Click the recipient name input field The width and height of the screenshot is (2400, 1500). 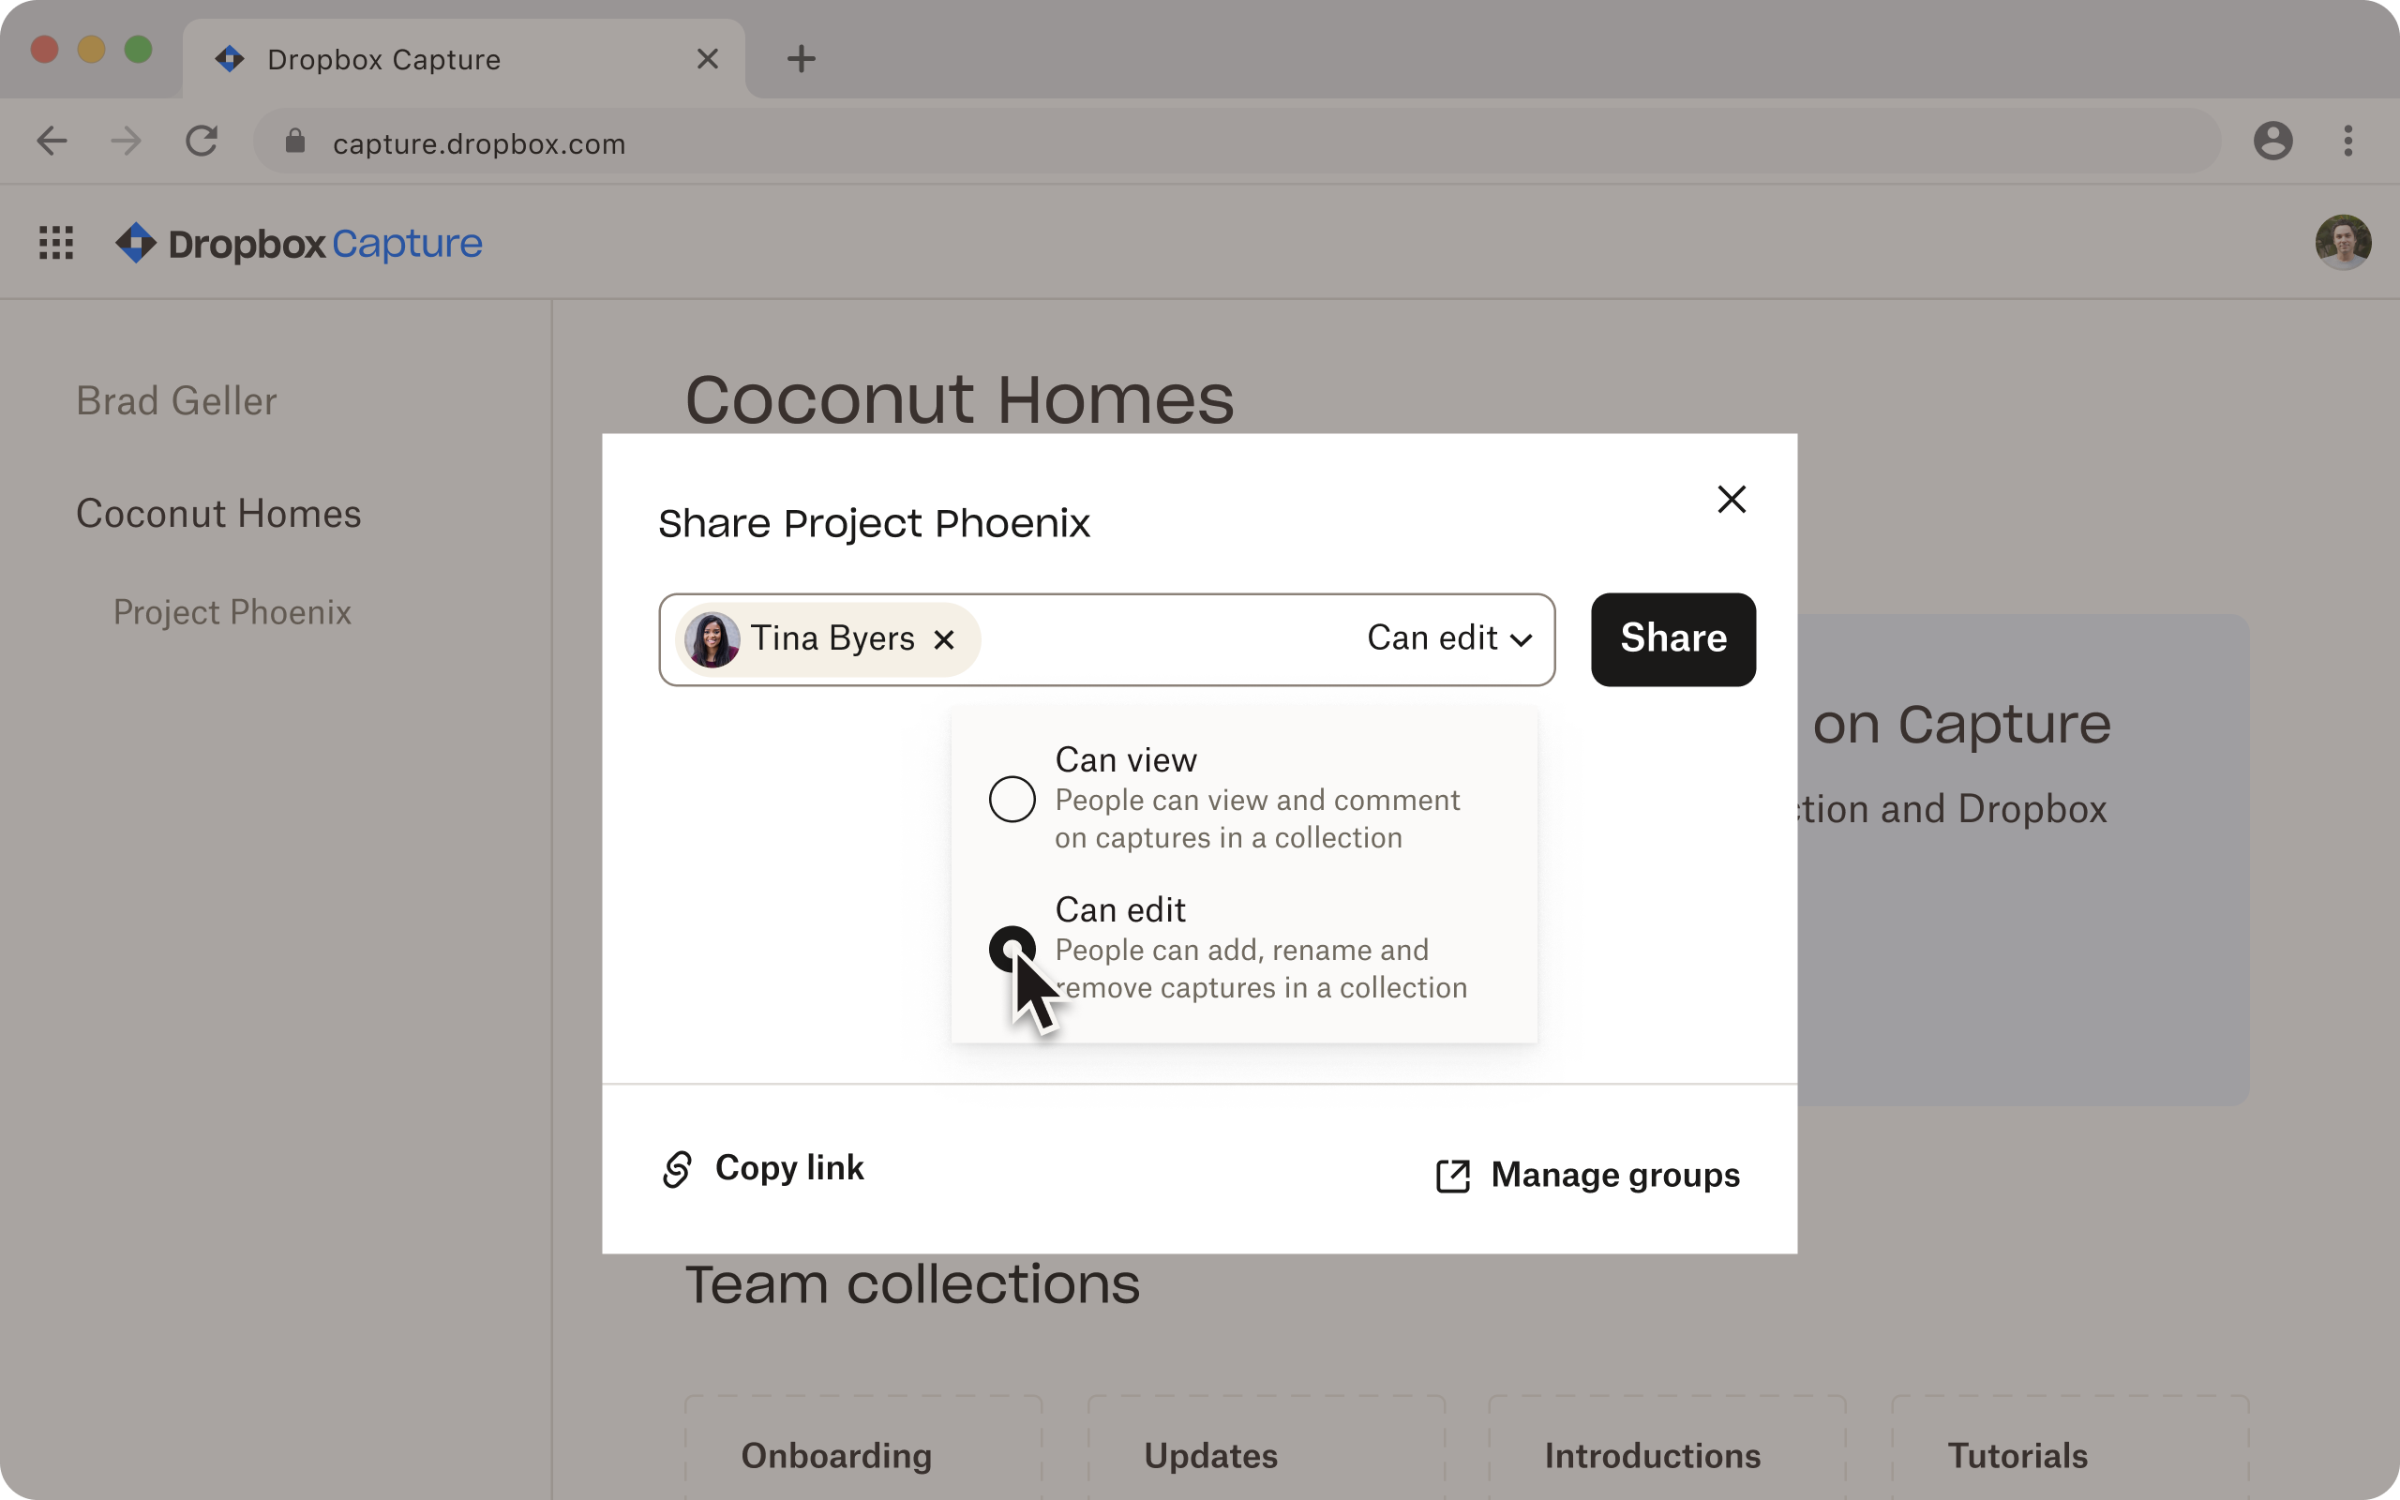click(x=1107, y=637)
